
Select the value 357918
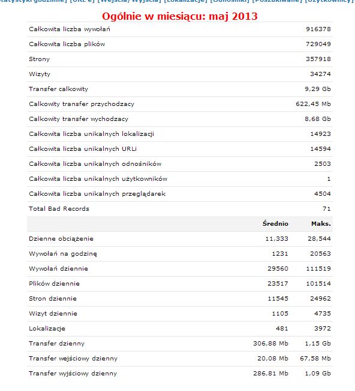click(x=318, y=59)
